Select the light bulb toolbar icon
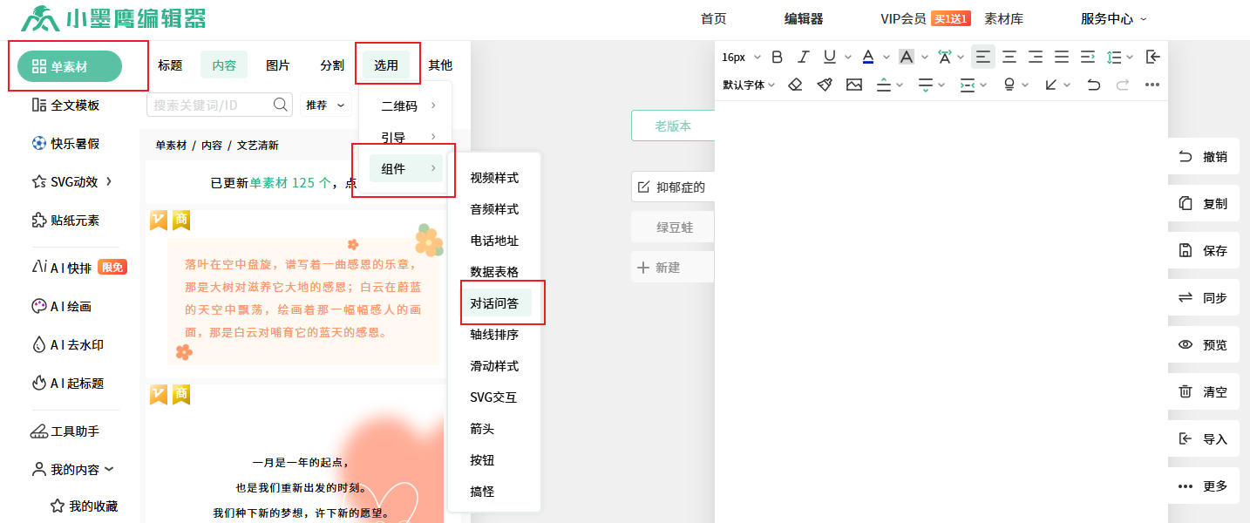 coord(1009,85)
